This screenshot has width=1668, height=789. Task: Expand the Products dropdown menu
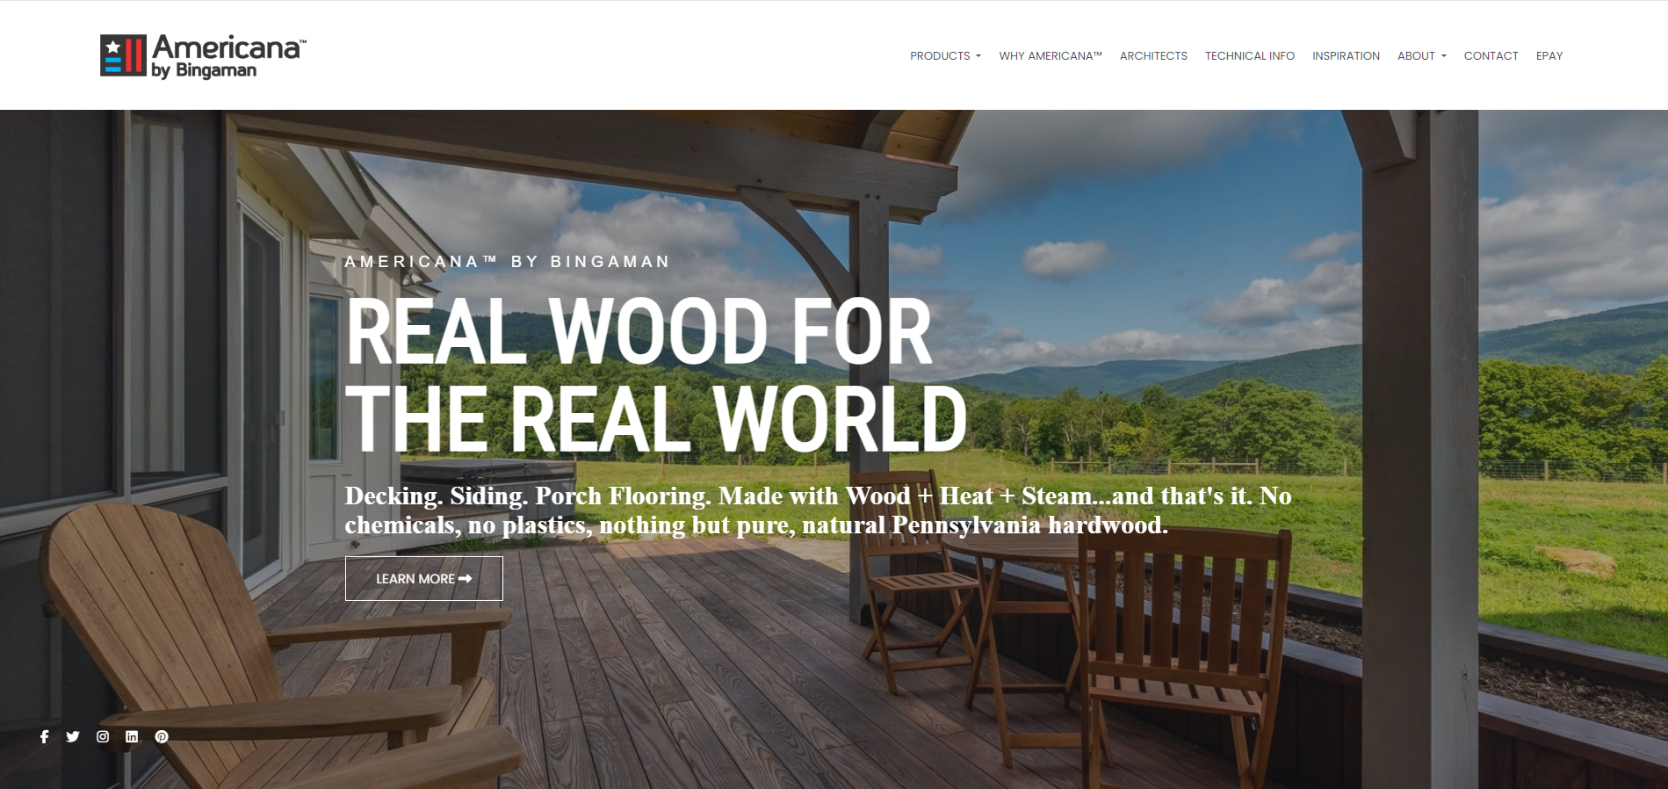tap(945, 55)
